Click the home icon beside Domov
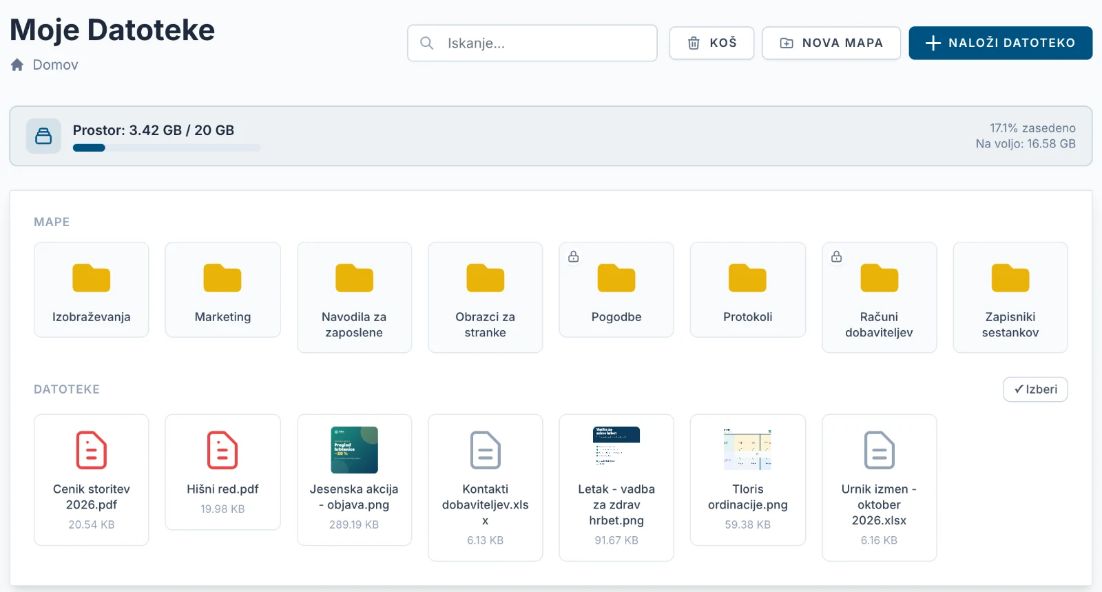 tap(17, 65)
